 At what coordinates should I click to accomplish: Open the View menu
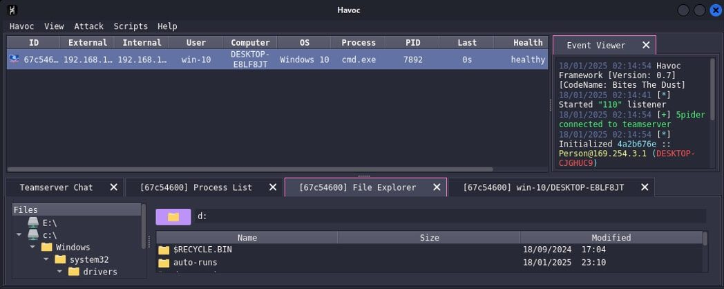(54, 26)
